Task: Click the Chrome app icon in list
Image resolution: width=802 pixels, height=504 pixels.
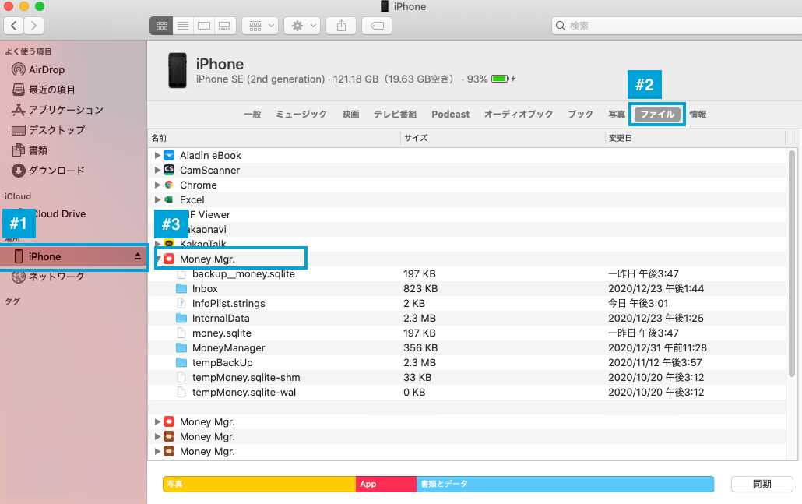Action: [168, 185]
